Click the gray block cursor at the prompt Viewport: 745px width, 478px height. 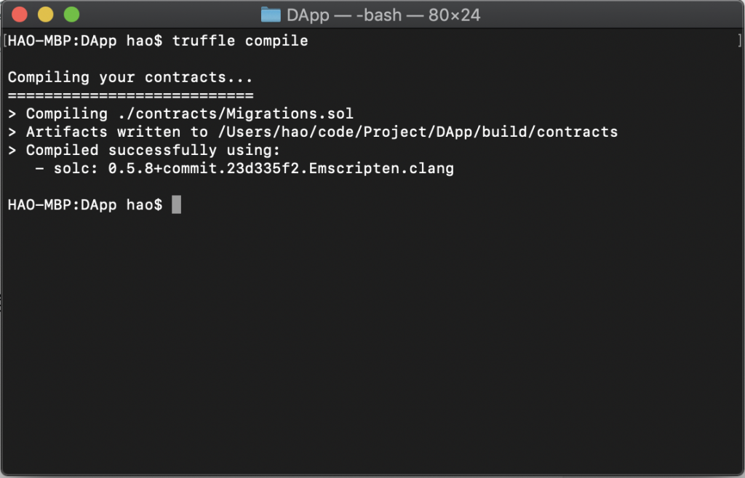tap(176, 205)
